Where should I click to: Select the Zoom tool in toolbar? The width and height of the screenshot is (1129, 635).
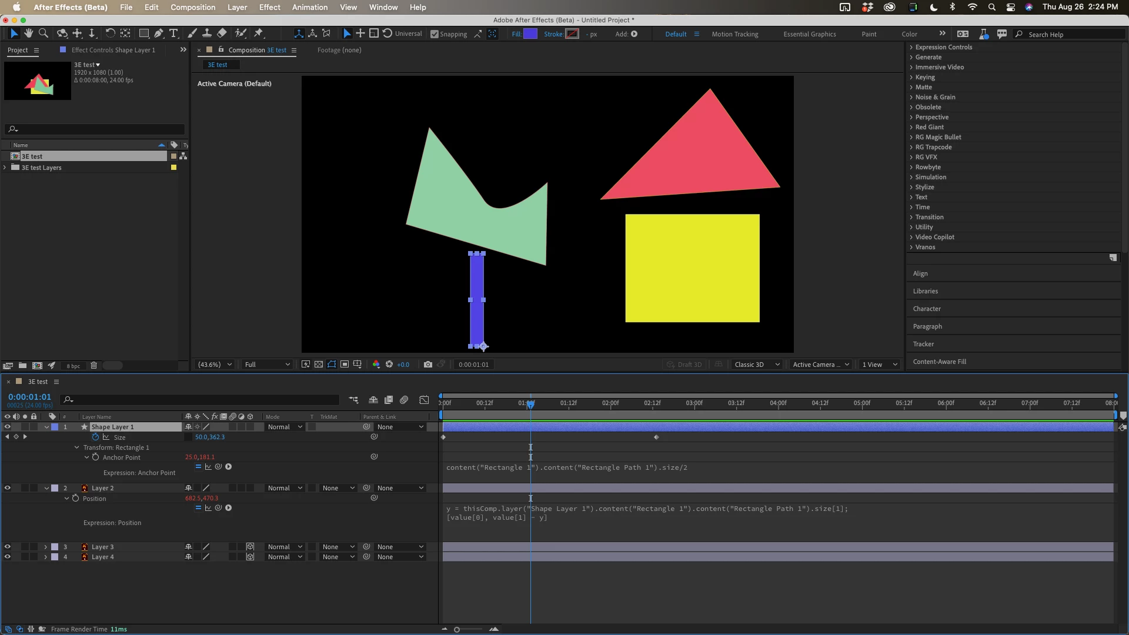(44, 34)
